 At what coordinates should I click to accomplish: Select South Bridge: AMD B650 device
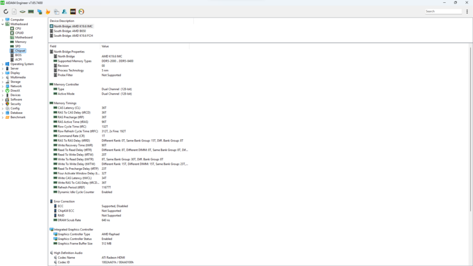[x=68, y=31]
